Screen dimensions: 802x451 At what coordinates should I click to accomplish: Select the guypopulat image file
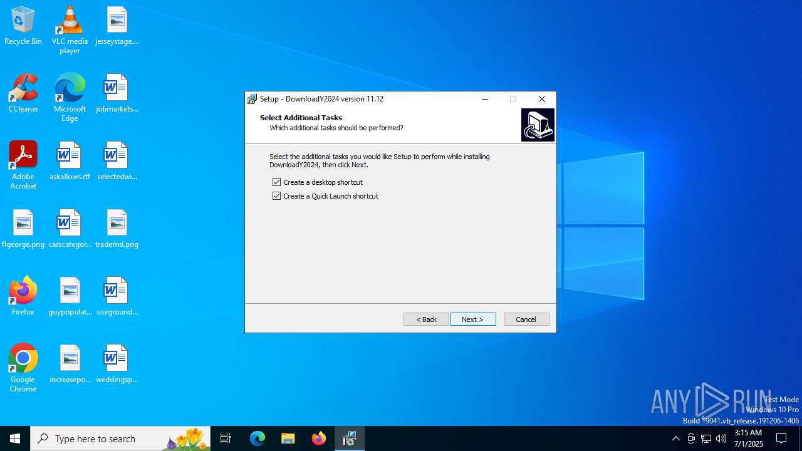[x=70, y=297]
